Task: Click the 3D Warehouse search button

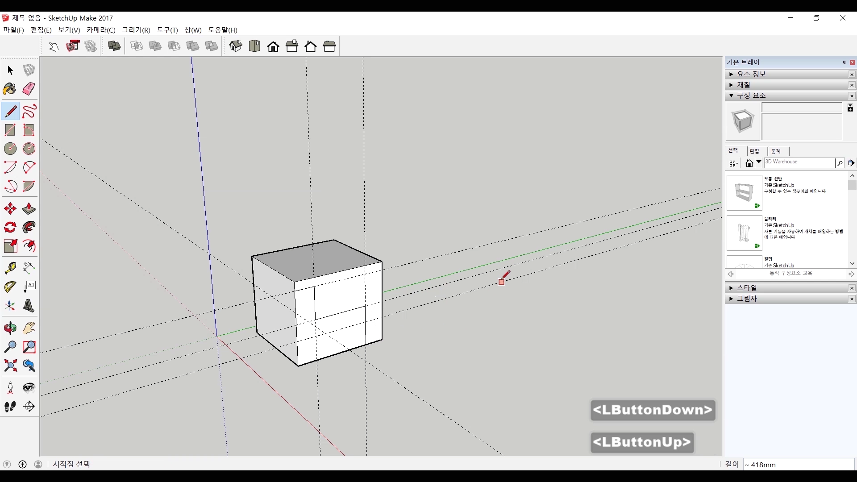Action: [x=840, y=163]
